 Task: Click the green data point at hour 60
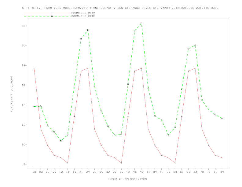[168, 135]
